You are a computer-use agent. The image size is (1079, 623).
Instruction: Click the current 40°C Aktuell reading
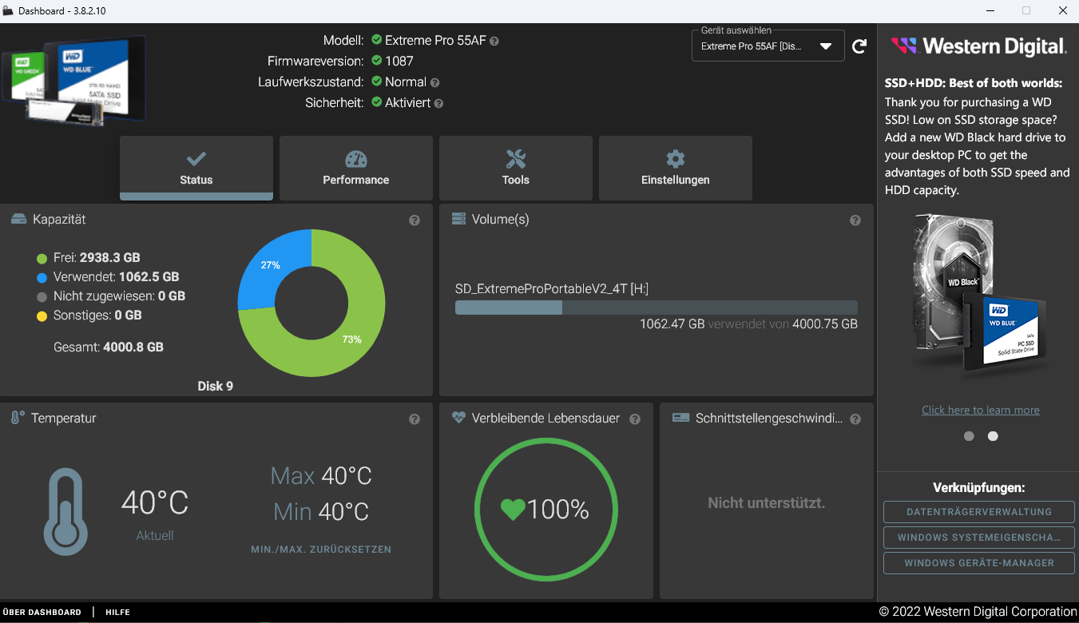tap(155, 503)
